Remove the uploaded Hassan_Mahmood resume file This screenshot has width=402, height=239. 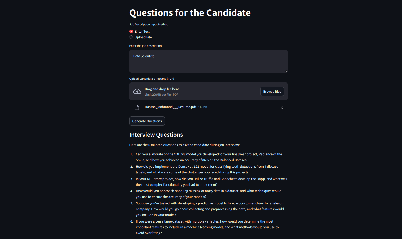click(x=282, y=107)
